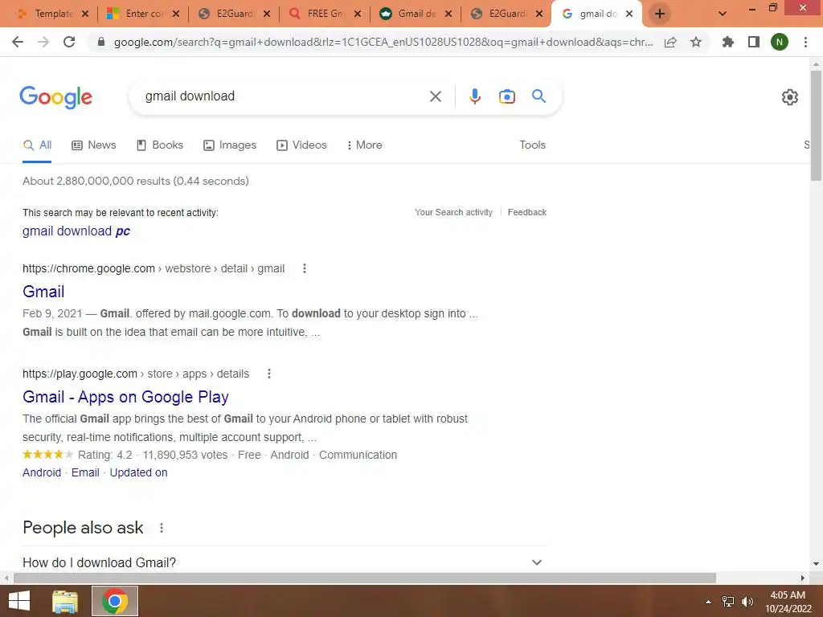Screen dimensions: 823x617
Task: Open the tab search dropdown
Action: 723,14
